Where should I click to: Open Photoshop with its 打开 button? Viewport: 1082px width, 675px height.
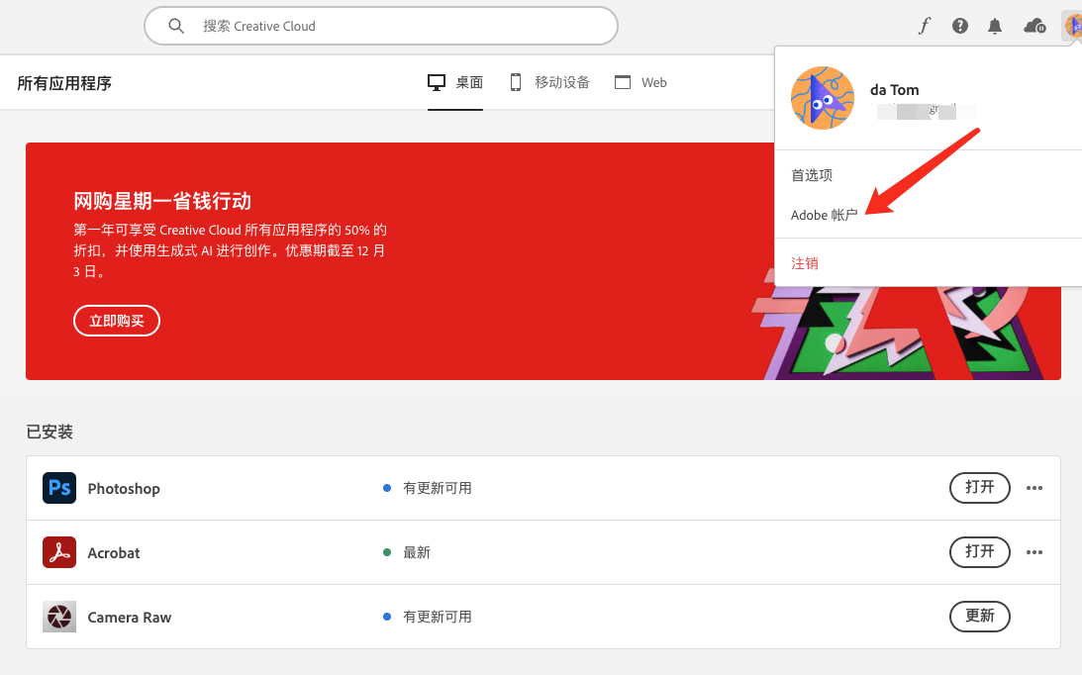[x=980, y=488]
